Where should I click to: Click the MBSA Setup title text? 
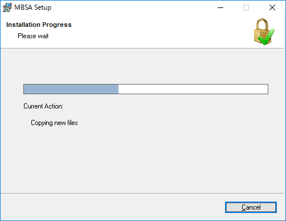33,7
